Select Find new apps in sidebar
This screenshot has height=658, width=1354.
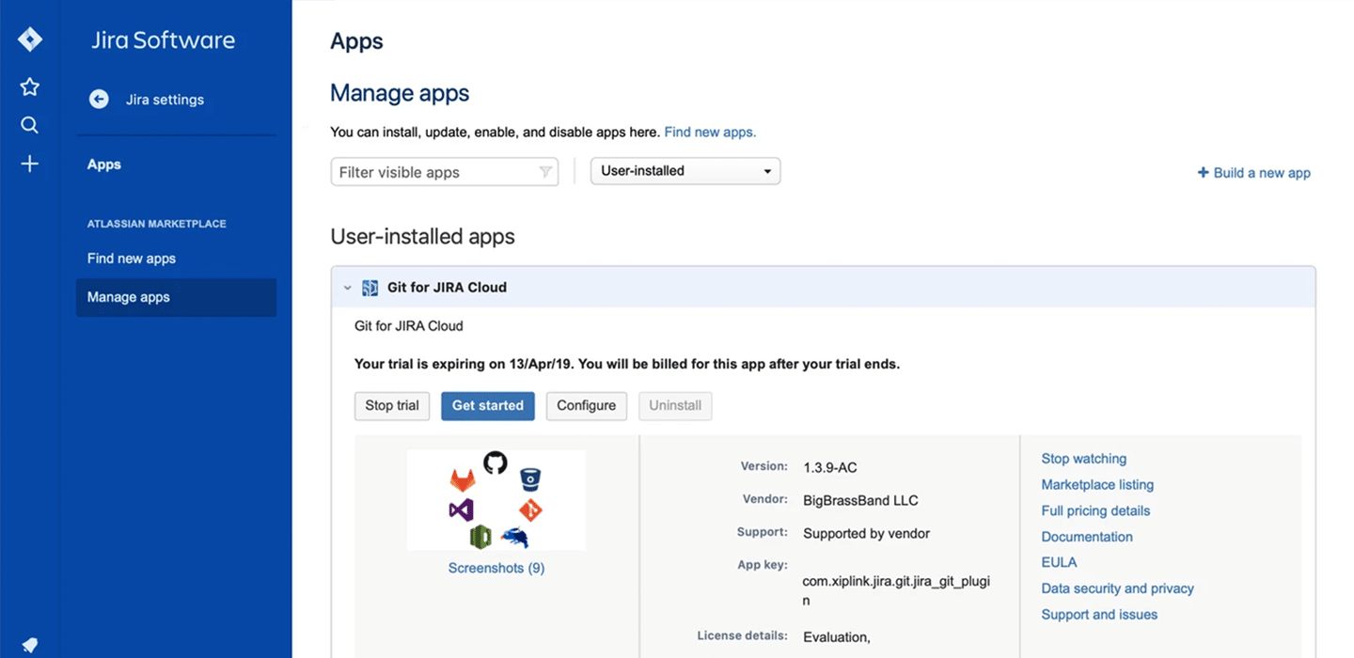132,258
